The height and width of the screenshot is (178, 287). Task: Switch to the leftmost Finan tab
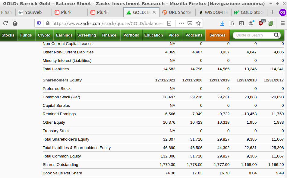click(x=7, y=12)
